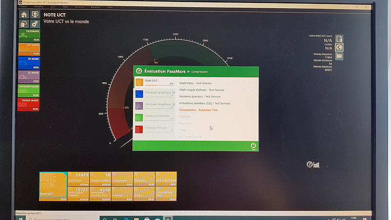Run the Compression tile test

pos(129,185)
